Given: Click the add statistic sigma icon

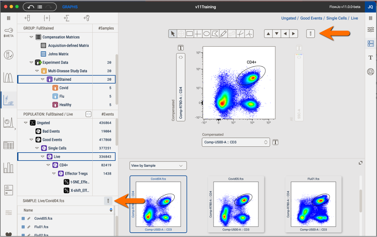Looking at the screenshot, I should [x=66, y=18].
